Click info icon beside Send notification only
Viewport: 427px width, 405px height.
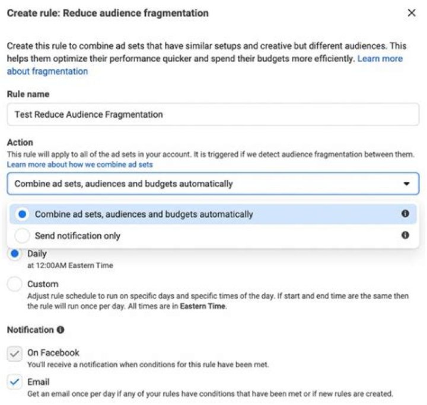coord(406,235)
